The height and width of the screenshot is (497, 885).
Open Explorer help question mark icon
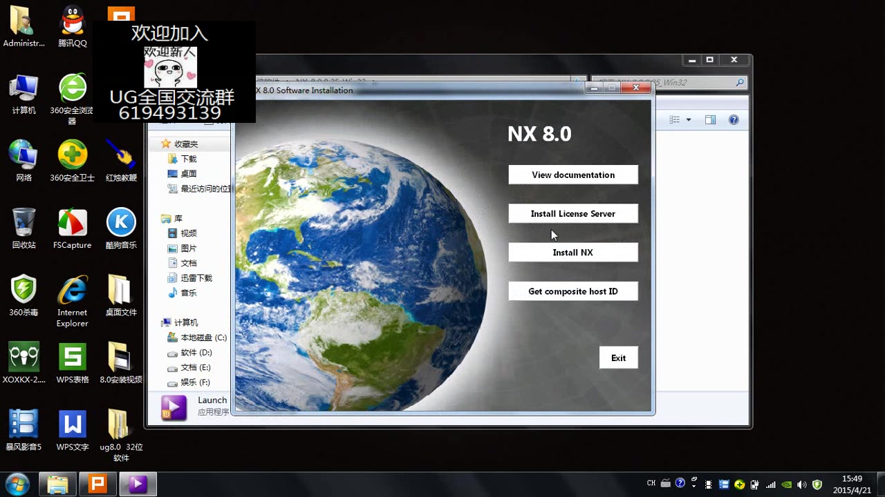[734, 120]
